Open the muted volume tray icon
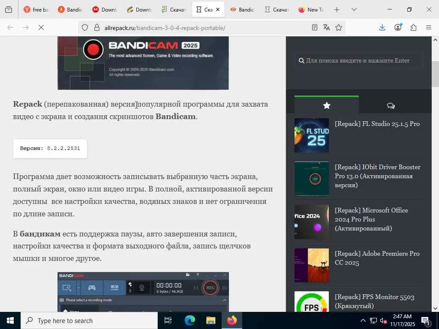 tap(384, 320)
